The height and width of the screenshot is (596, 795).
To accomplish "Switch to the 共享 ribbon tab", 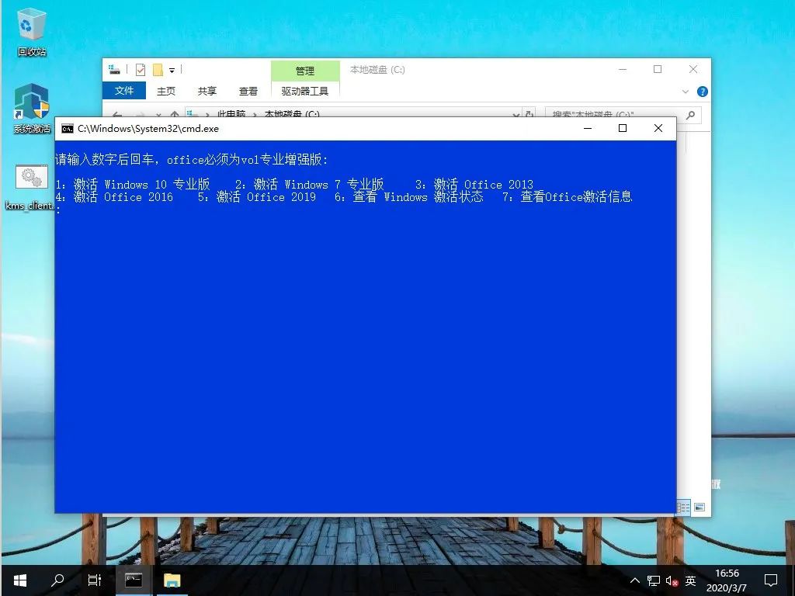I will tap(207, 92).
